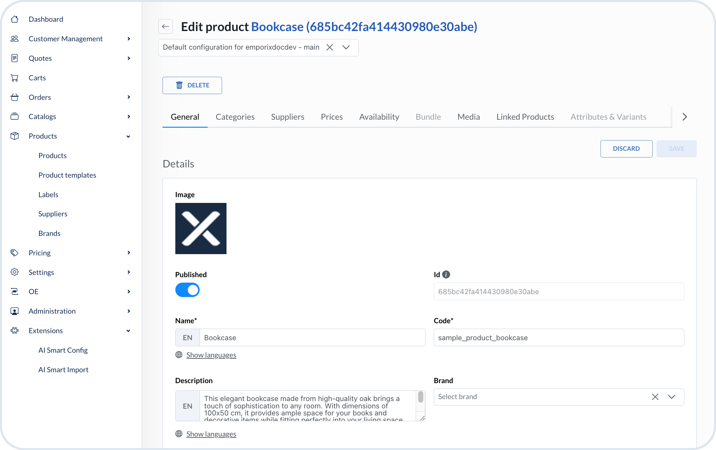Select the Carts icon in the sidebar
Viewport: 716px width, 450px height.
pyautogui.click(x=14, y=77)
